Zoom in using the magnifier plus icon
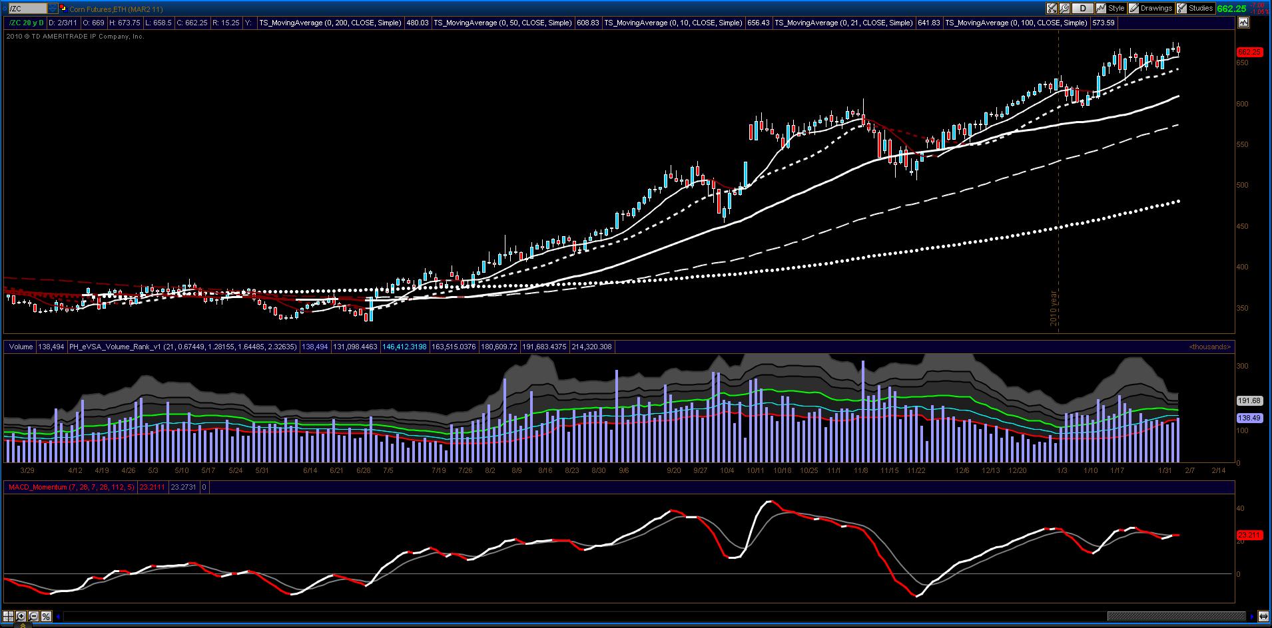The width and height of the screenshot is (1272, 628). coord(21,616)
